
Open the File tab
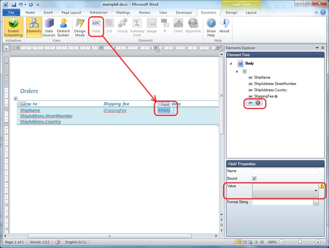point(11,13)
